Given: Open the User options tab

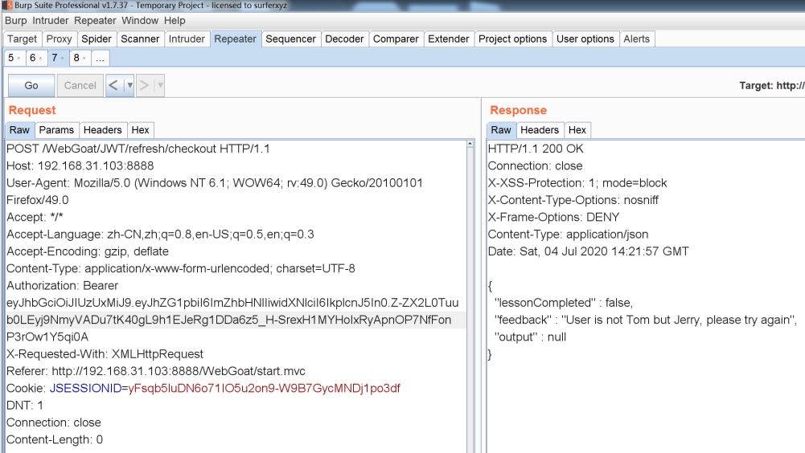Looking at the screenshot, I should pyautogui.click(x=585, y=39).
